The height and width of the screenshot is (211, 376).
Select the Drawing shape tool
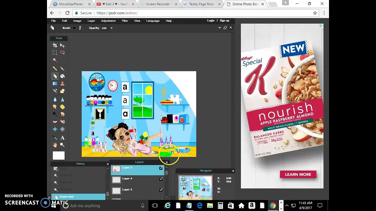[x=62, y=91]
